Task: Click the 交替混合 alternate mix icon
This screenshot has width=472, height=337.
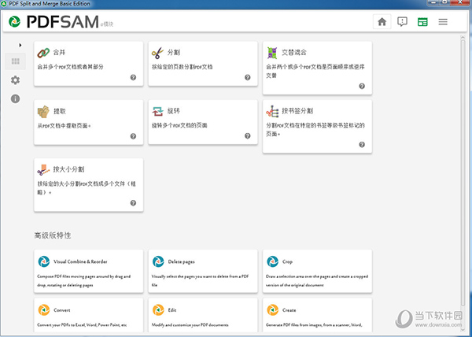Action: coord(272,53)
